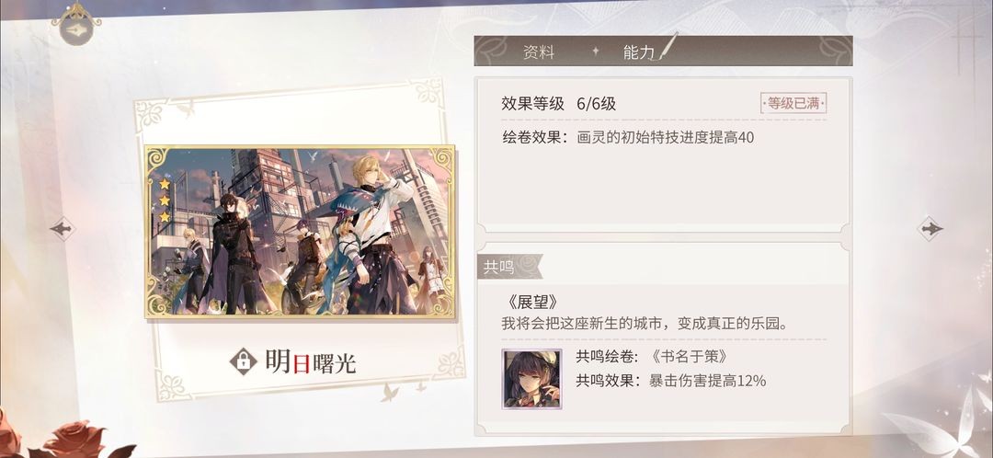Click the 等级已满 badge
Screen dimensions: 993x458
[x=793, y=104]
